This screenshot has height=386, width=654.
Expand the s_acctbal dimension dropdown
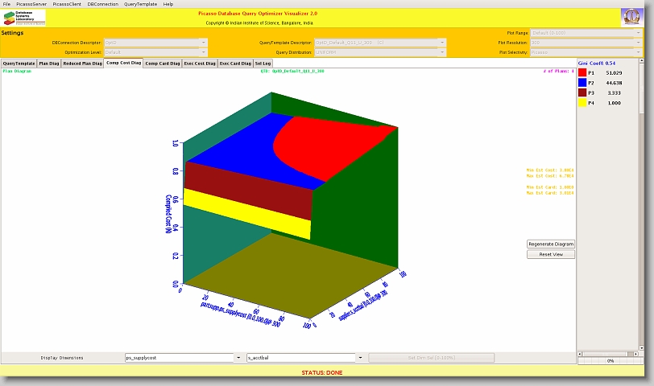coord(360,358)
